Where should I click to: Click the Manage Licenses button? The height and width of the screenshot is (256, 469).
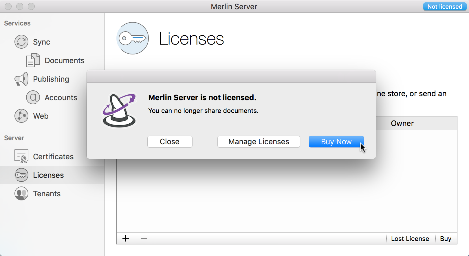[x=259, y=142]
